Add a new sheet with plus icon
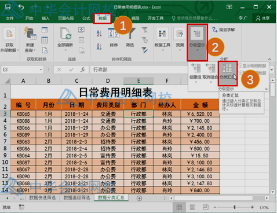Viewport: 277px width, 213px height. (139, 198)
